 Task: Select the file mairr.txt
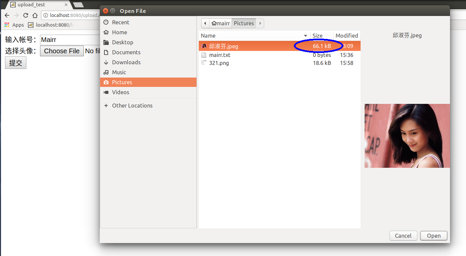pyautogui.click(x=280, y=55)
